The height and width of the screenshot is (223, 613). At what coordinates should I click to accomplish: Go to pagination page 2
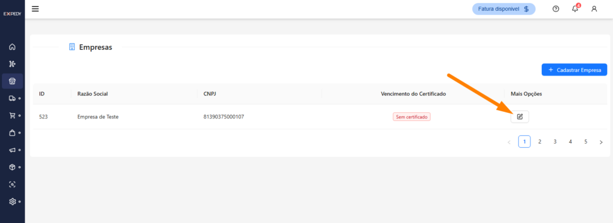539,141
